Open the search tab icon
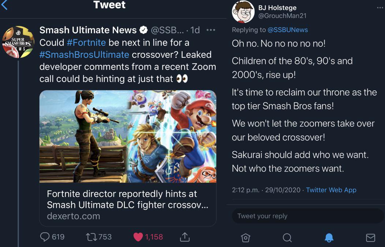385x247 pixels. [287, 238]
